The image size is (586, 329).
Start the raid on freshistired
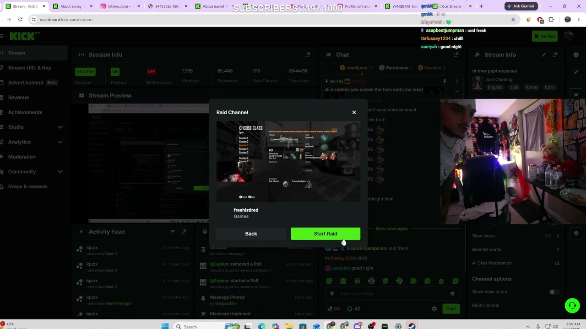325,233
